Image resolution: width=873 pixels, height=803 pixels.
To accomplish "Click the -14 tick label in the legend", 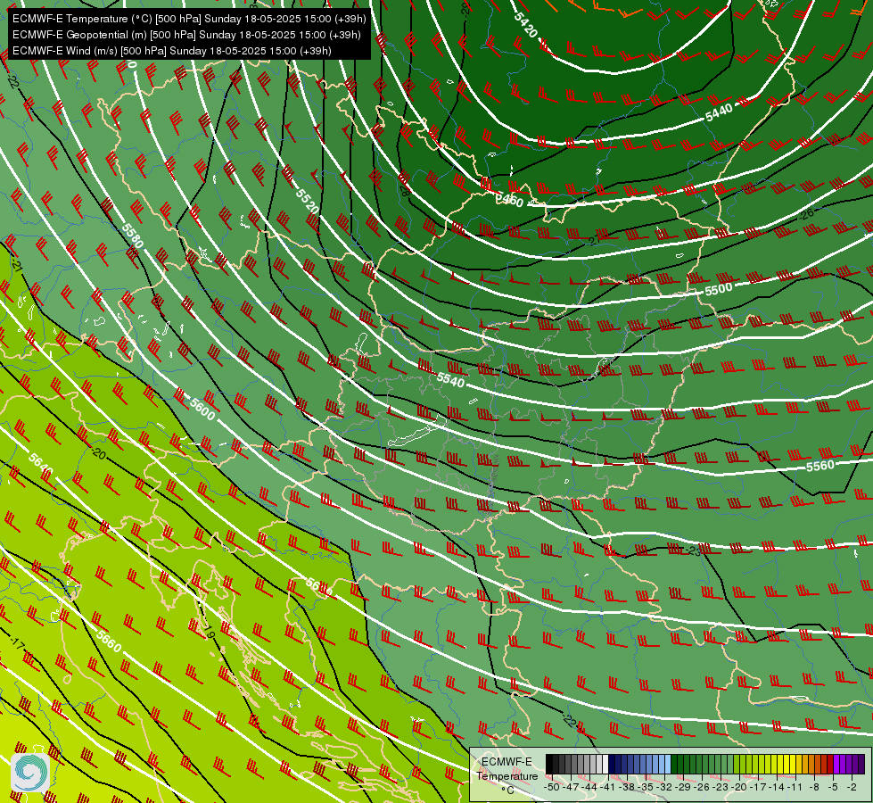I will coord(778,788).
